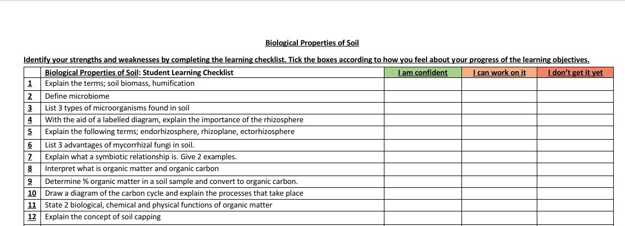Check 'I am confident' for the carbon cycle row

pyautogui.click(x=423, y=193)
